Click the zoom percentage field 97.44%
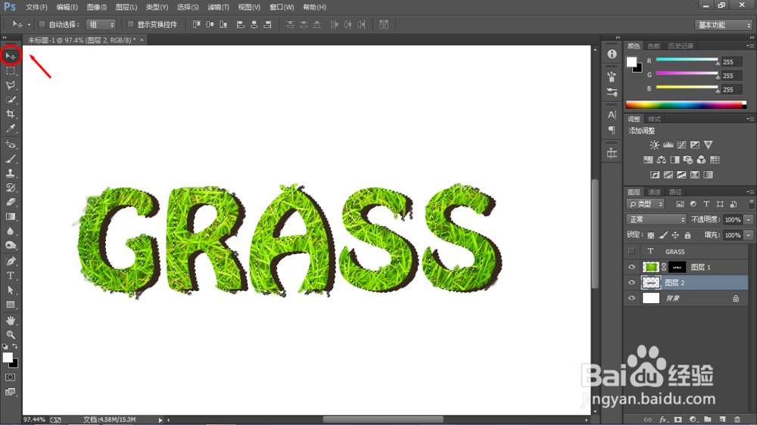The height and width of the screenshot is (425, 757). [x=34, y=420]
